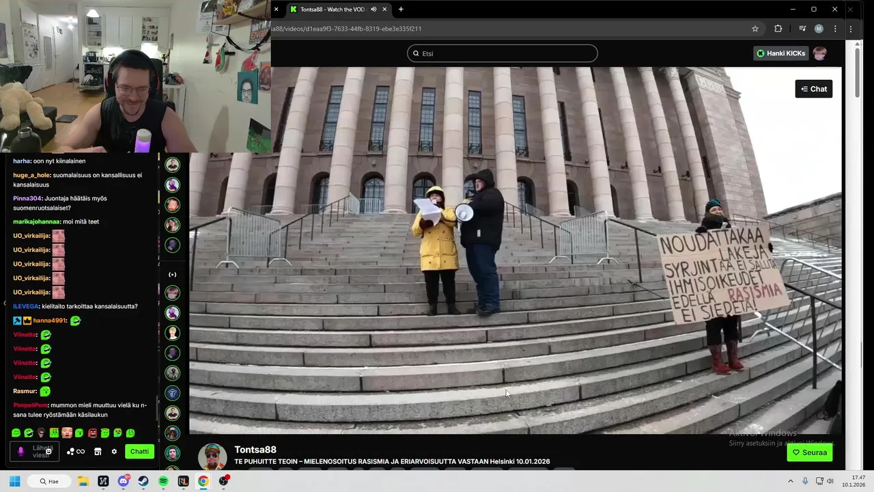Open the network icon in system tray
The height and width of the screenshot is (492, 874).
point(818,481)
